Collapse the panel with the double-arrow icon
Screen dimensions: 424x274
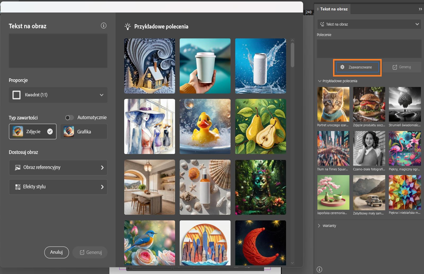click(420, 9)
